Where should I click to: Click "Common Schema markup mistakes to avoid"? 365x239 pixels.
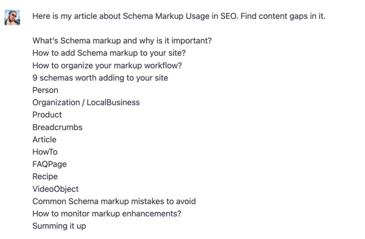pyautogui.click(x=114, y=201)
